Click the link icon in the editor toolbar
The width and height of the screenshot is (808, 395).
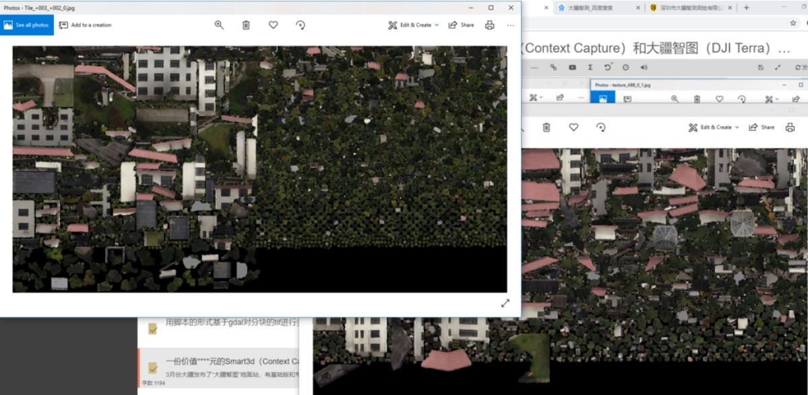pyautogui.click(x=553, y=67)
